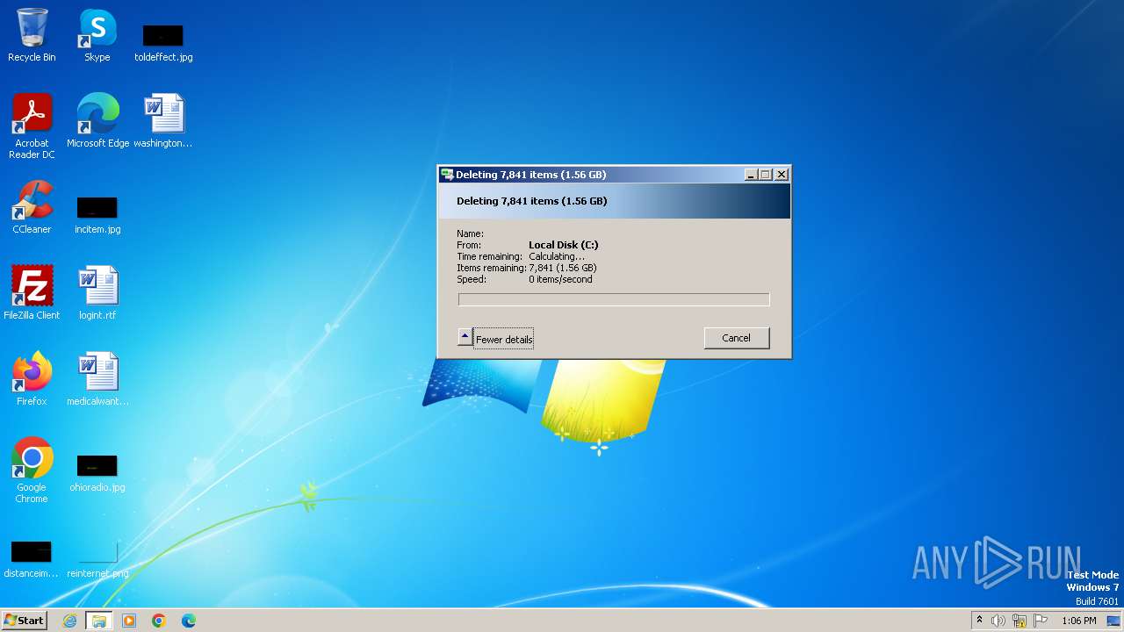
Task: Select the Skype desktop shortcut
Action: (x=97, y=35)
